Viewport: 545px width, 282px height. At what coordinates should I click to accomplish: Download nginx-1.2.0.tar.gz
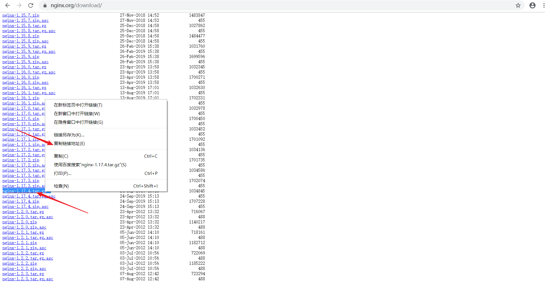click(23, 212)
